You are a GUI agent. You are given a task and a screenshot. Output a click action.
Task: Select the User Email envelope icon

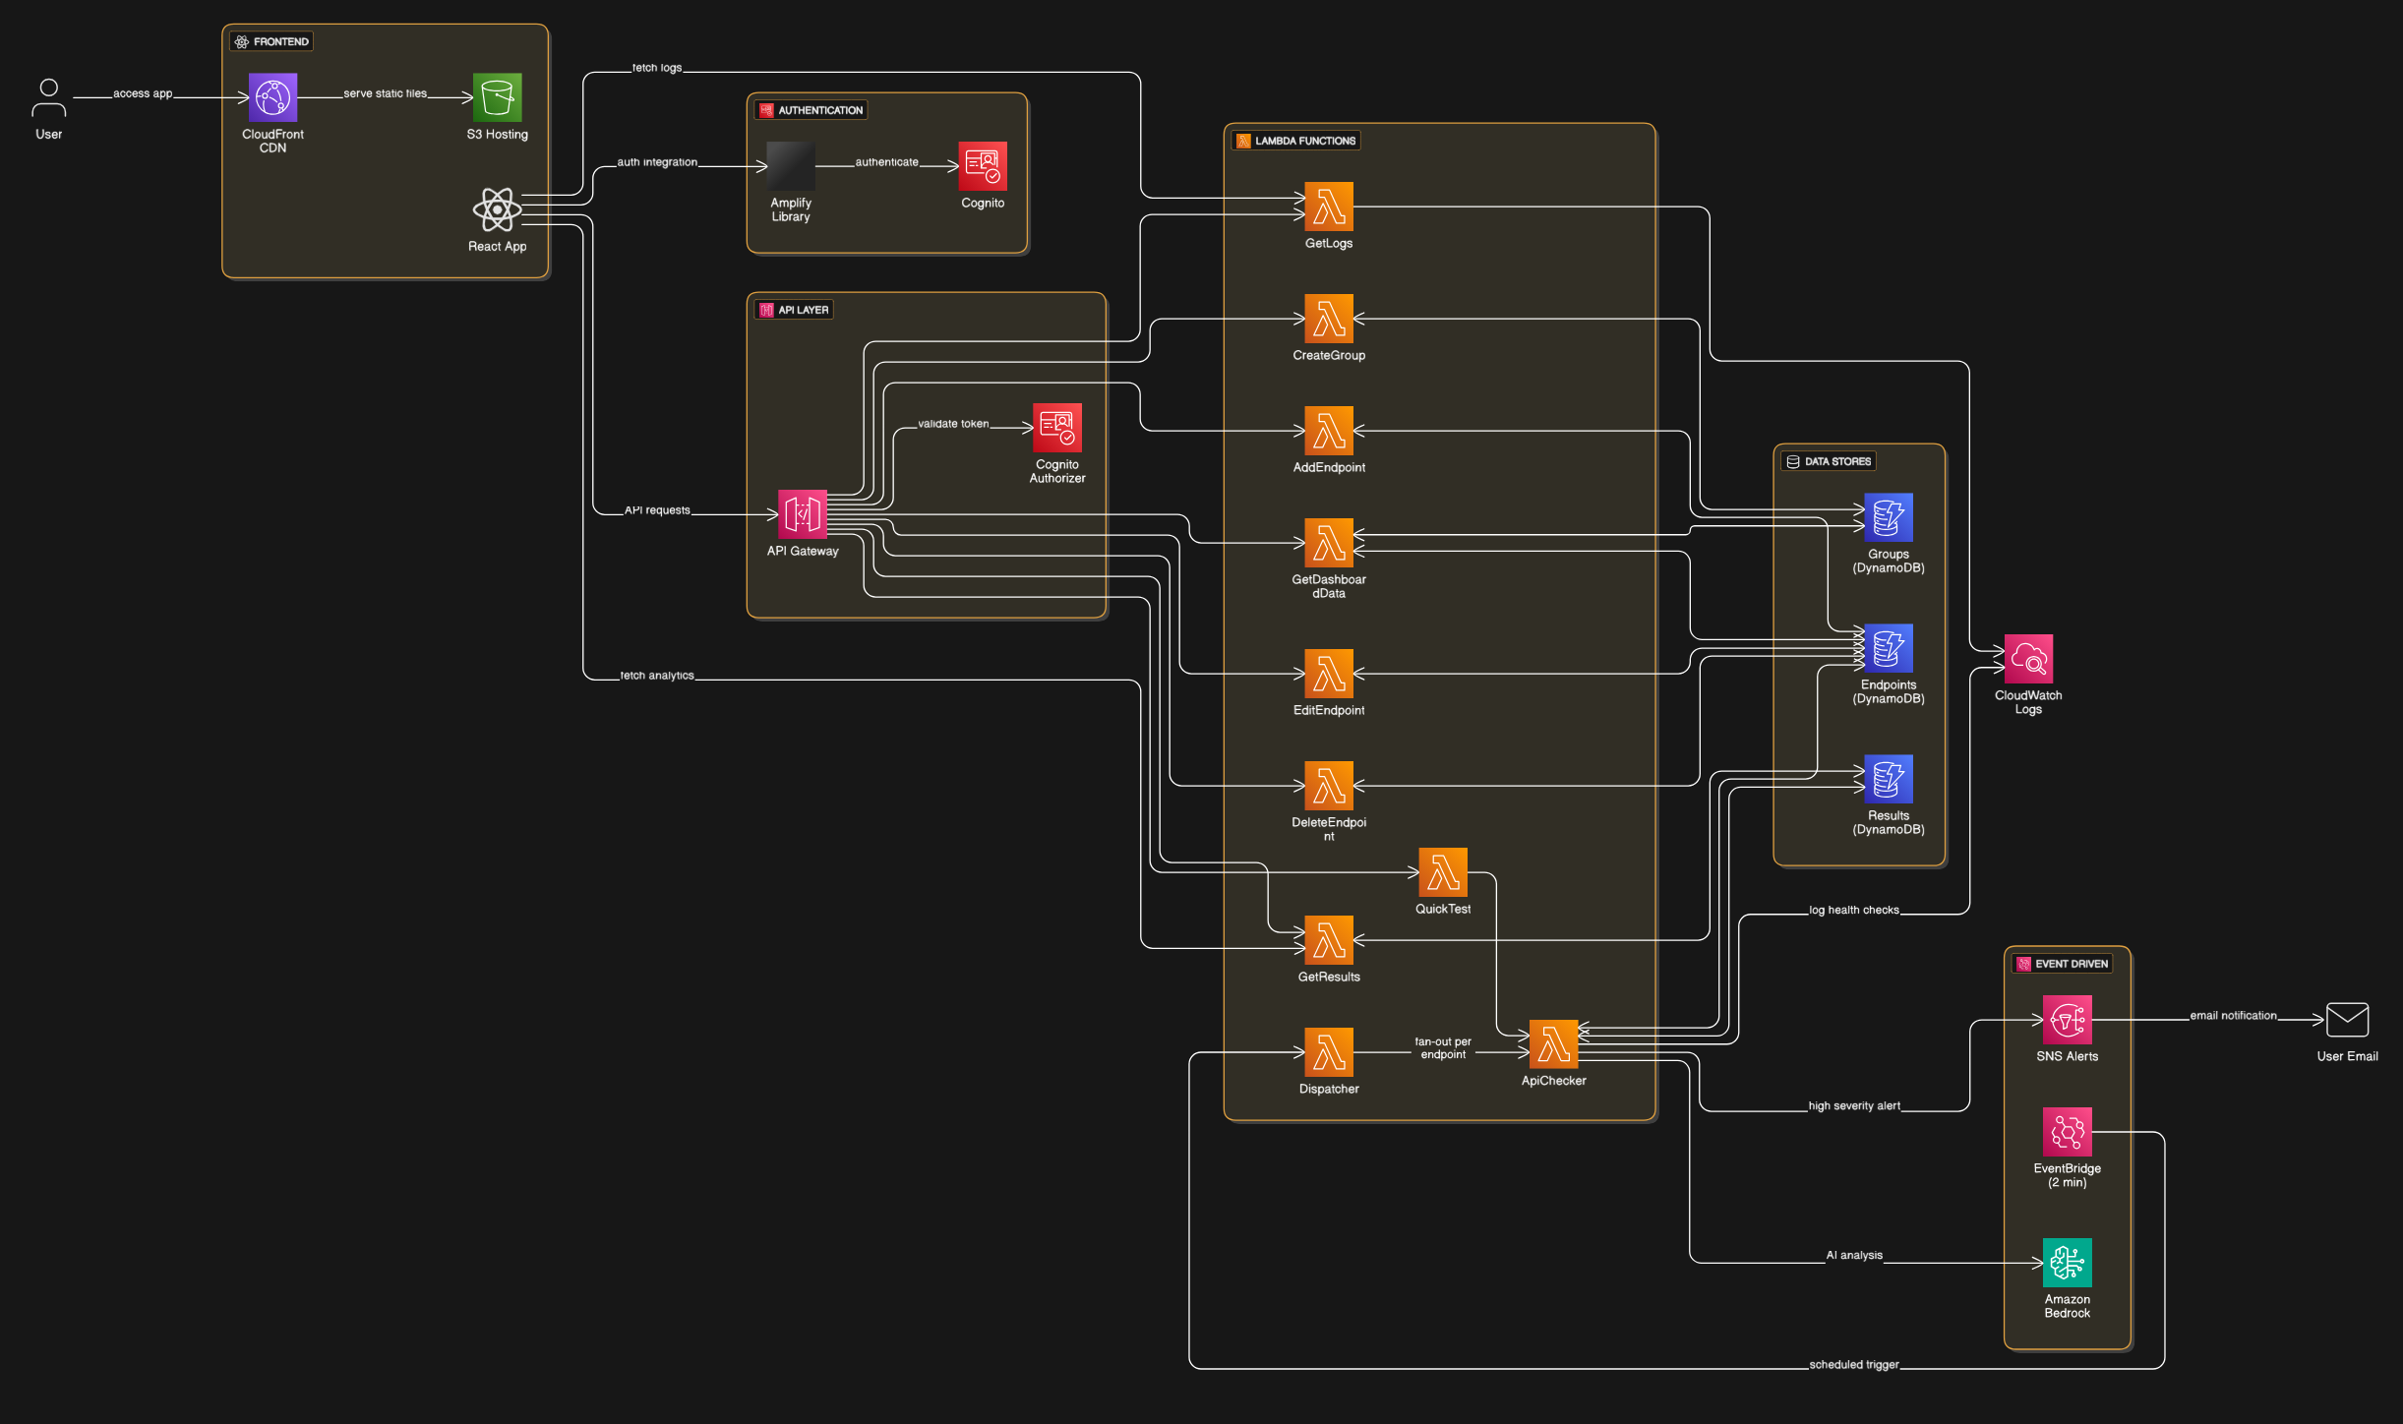pos(2347,1020)
